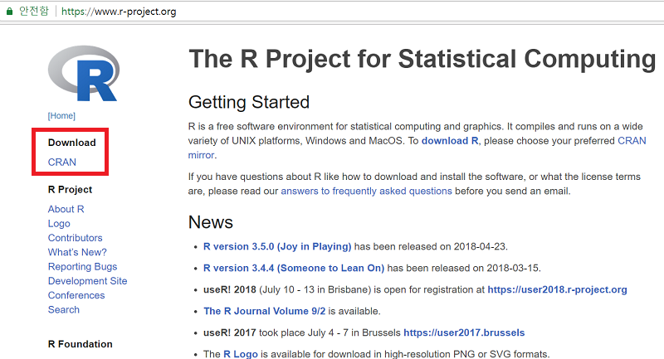Viewport: 664px width, 359px height.
Task: Click the Getting Started heading
Action: tap(249, 102)
